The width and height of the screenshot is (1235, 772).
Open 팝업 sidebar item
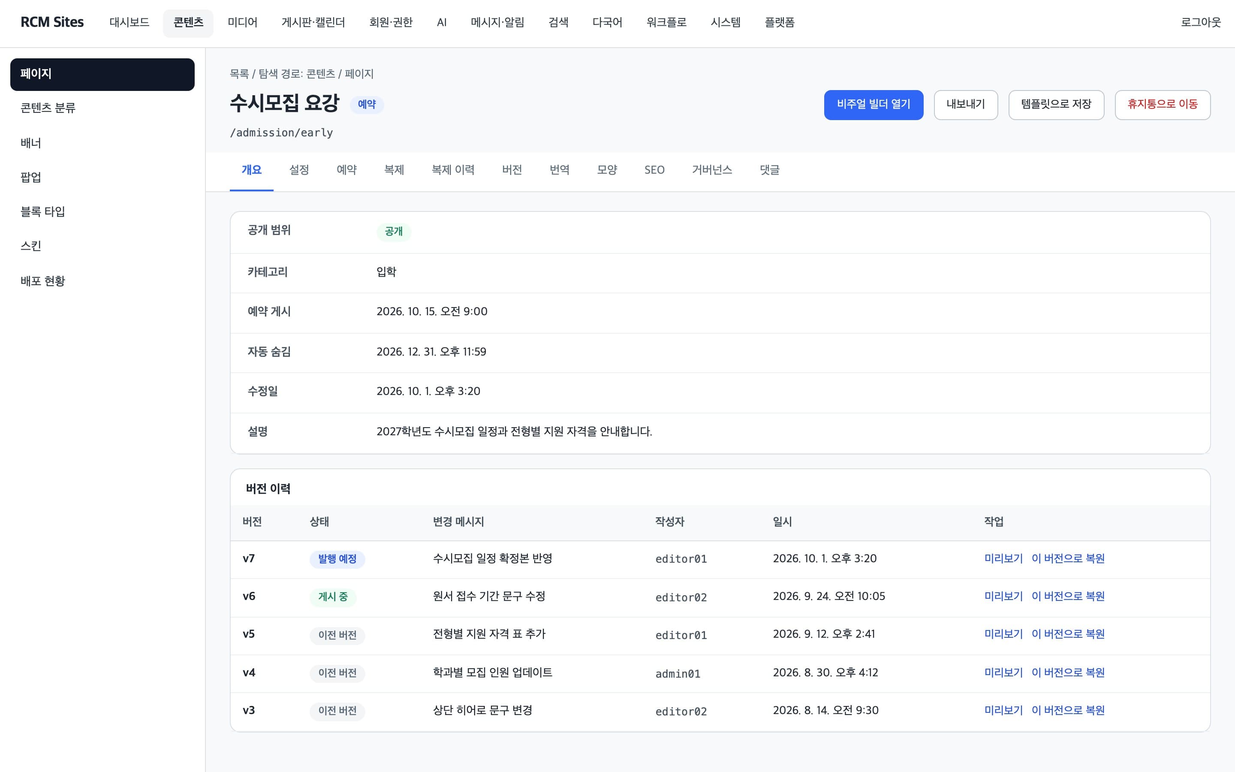point(102,177)
